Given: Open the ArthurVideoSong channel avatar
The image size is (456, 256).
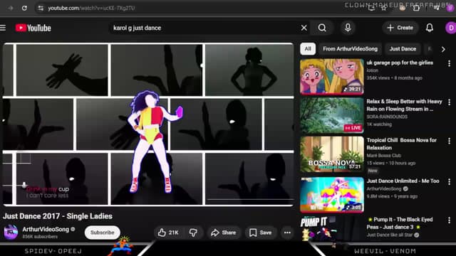Looking at the screenshot, I should [11, 233].
